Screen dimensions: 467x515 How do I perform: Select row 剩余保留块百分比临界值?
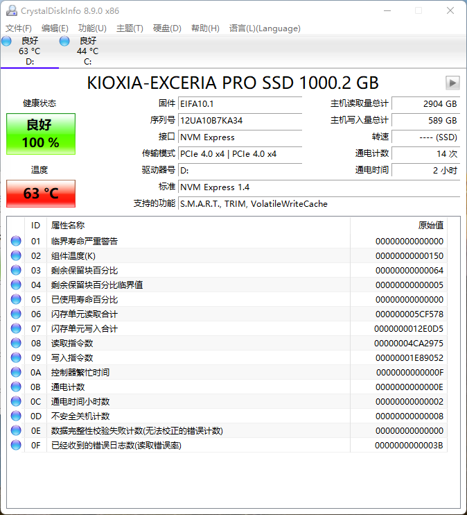[x=227, y=285]
